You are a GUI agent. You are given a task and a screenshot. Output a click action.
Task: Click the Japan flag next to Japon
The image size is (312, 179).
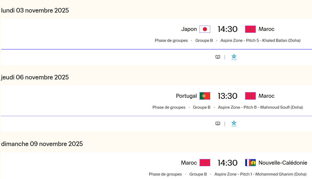click(205, 29)
